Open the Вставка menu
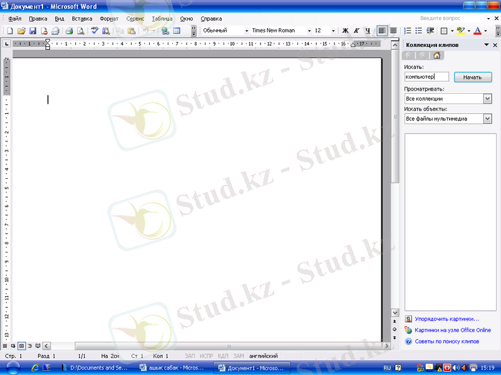Image resolution: width=501 pixels, height=375 pixels. (82, 19)
